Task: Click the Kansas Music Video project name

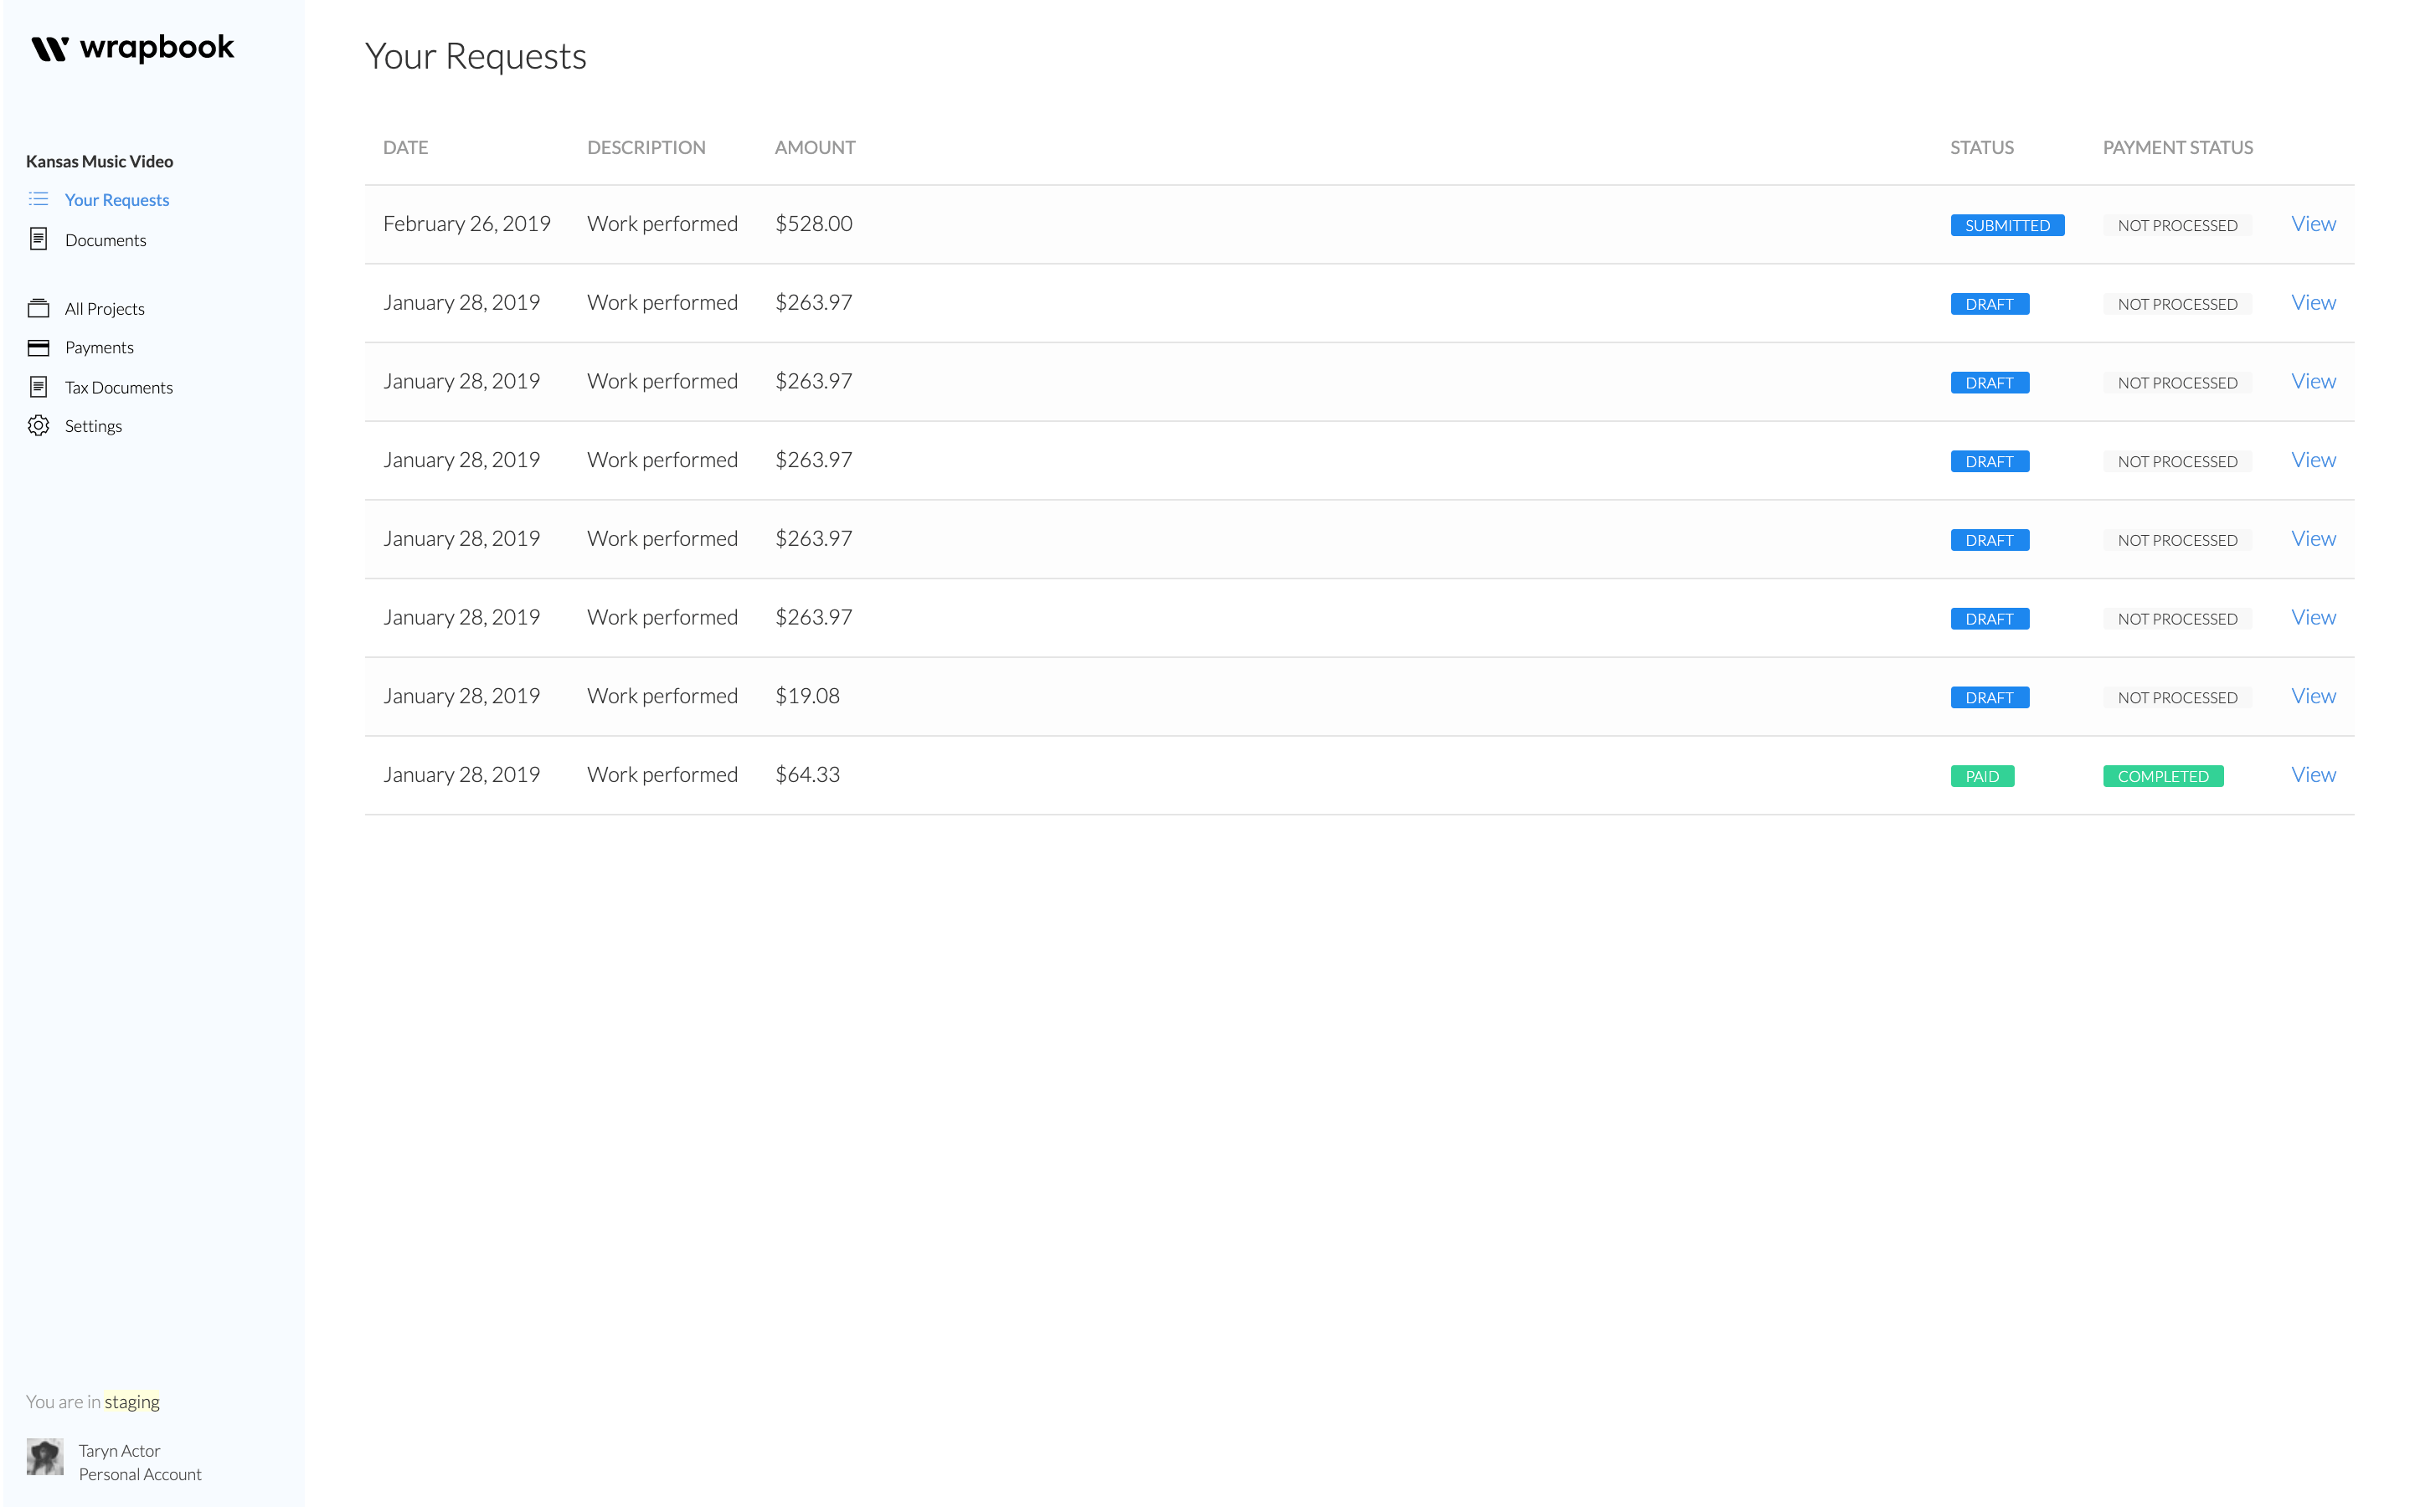Action: point(99,161)
